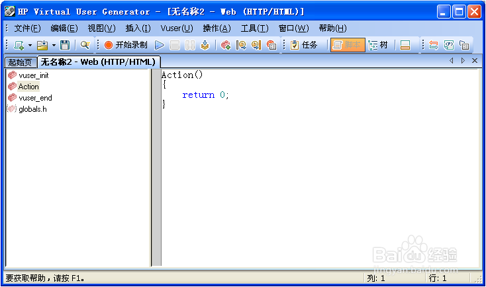Image resolution: width=486 pixels, height=287 pixels.
Task: Switch to the 起始页 tab
Action: 21,62
